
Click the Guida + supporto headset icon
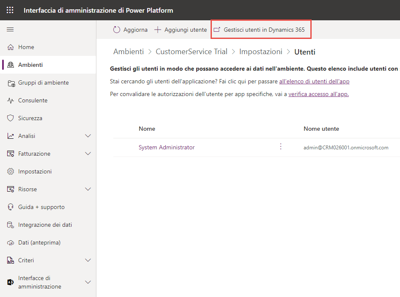pyautogui.click(x=11, y=207)
